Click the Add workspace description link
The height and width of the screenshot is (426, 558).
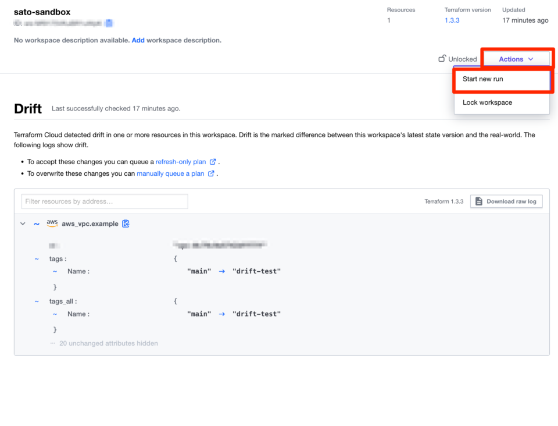(x=138, y=40)
